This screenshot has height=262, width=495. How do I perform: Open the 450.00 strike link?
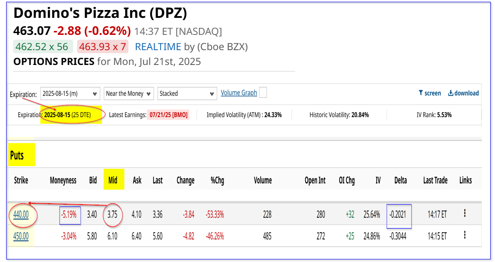21,236
